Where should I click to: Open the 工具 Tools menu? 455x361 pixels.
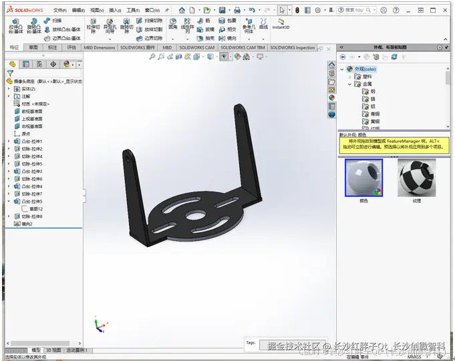[133, 11]
